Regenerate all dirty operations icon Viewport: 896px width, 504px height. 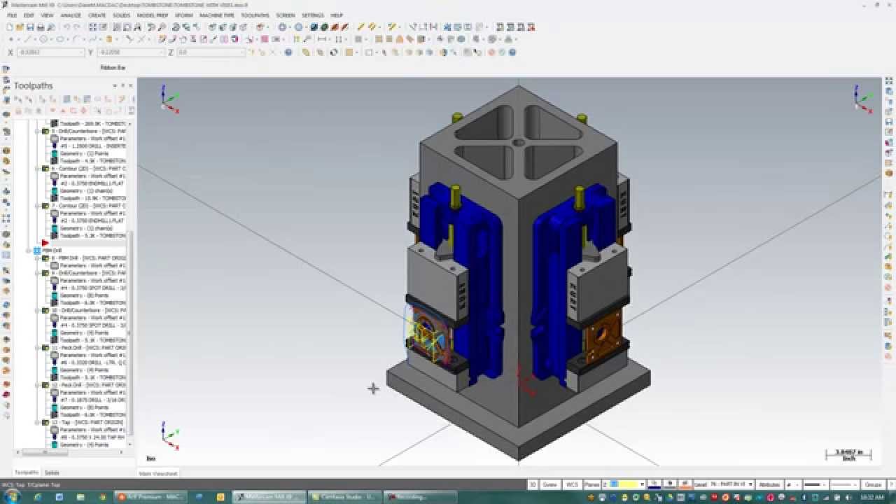[x=52, y=99]
